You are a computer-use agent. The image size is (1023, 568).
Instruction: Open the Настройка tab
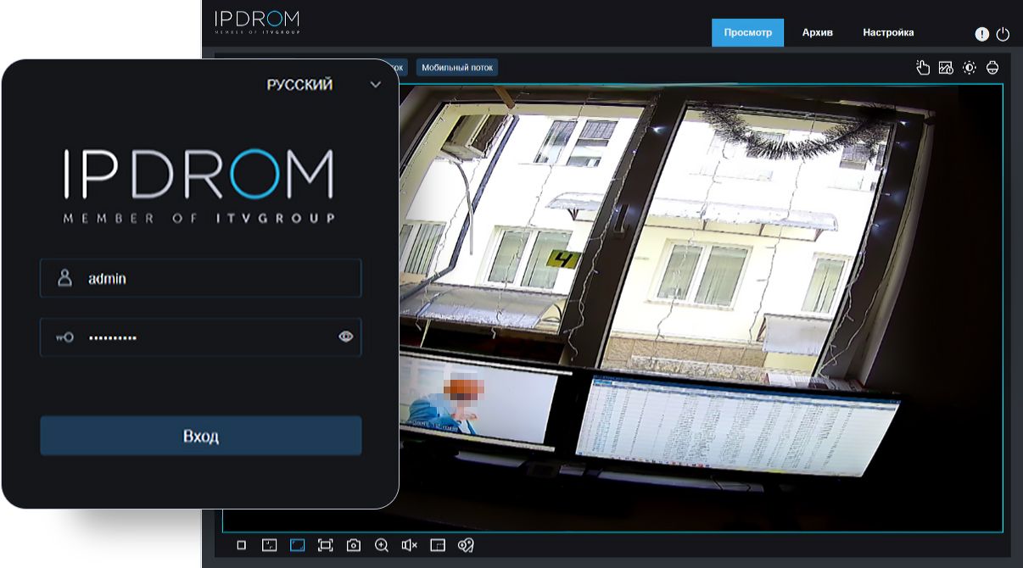pyautogui.click(x=888, y=32)
